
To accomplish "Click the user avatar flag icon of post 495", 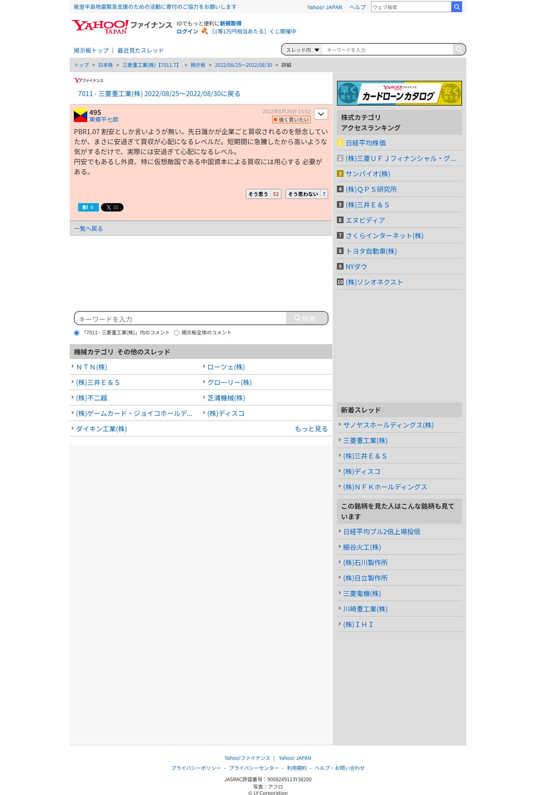I will [x=81, y=115].
